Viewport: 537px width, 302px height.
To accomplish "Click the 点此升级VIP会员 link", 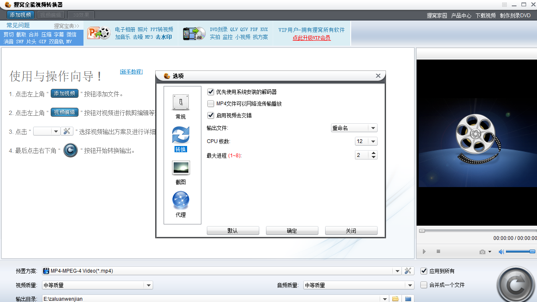I will click(x=311, y=37).
